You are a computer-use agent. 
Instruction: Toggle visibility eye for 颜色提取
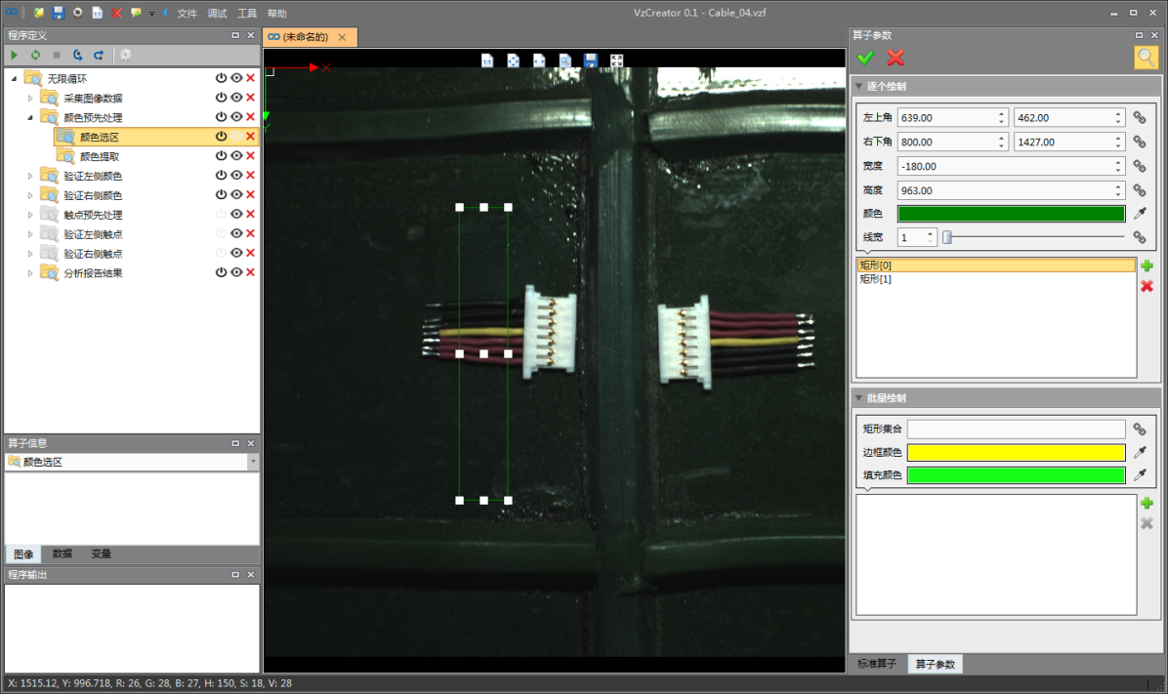[x=235, y=156]
